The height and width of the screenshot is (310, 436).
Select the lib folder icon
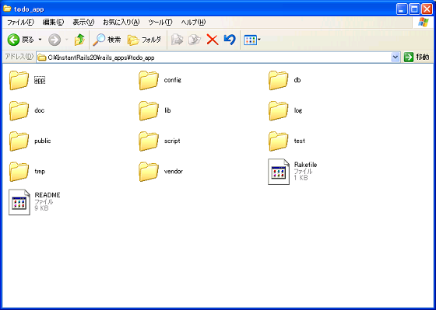(x=149, y=111)
